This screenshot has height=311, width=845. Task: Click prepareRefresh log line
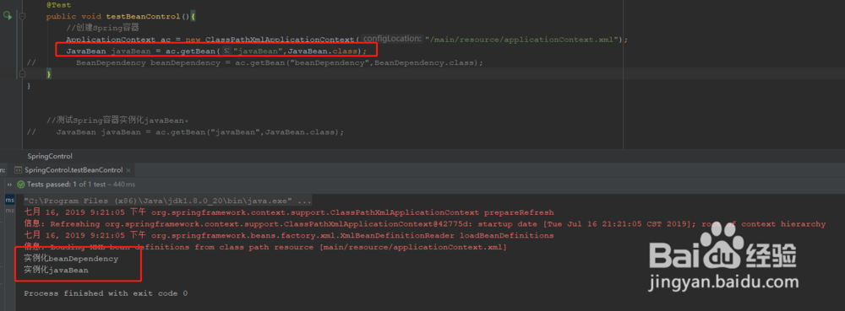tap(289, 212)
